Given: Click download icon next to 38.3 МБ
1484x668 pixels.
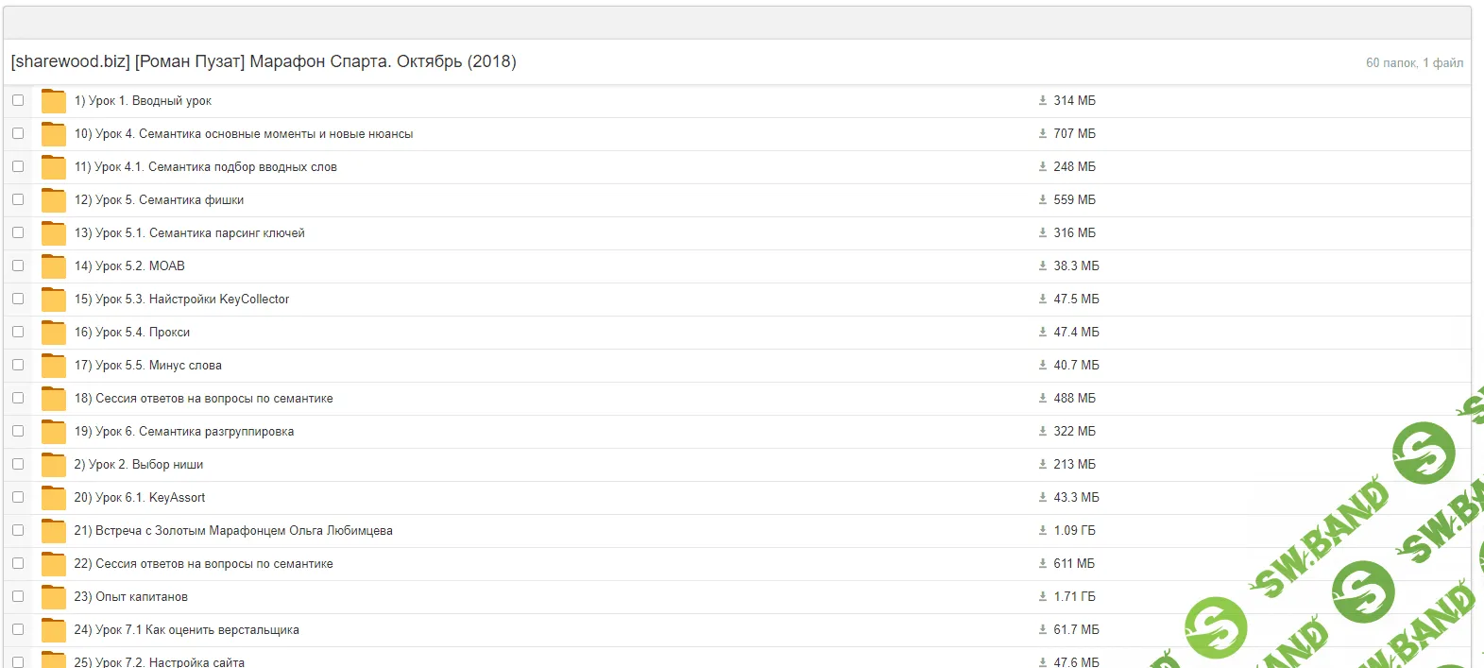Looking at the screenshot, I should pos(1043,266).
